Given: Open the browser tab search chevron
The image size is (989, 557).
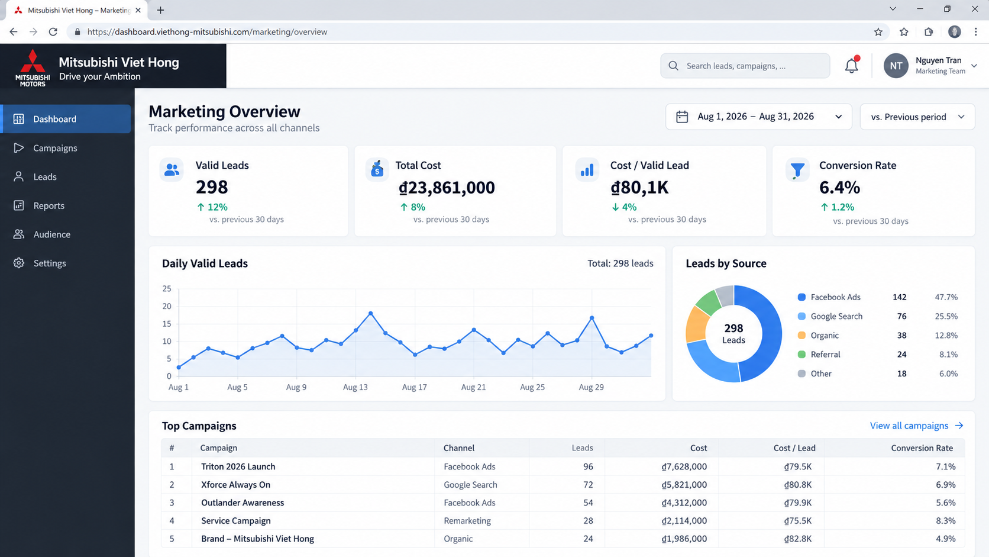Looking at the screenshot, I should click(x=893, y=9).
